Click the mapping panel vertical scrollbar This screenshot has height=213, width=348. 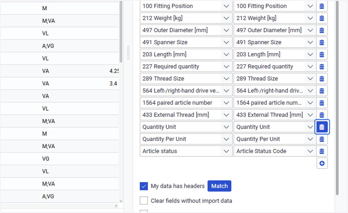tap(337, 97)
